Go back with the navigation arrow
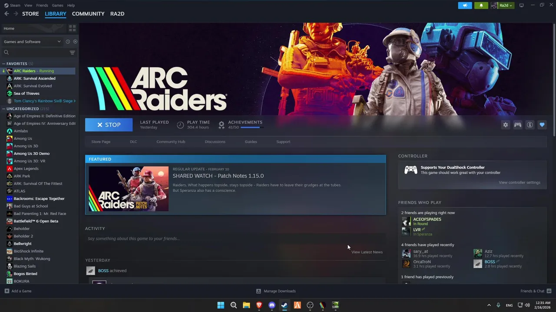 pyautogui.click(x=7, y=14)
